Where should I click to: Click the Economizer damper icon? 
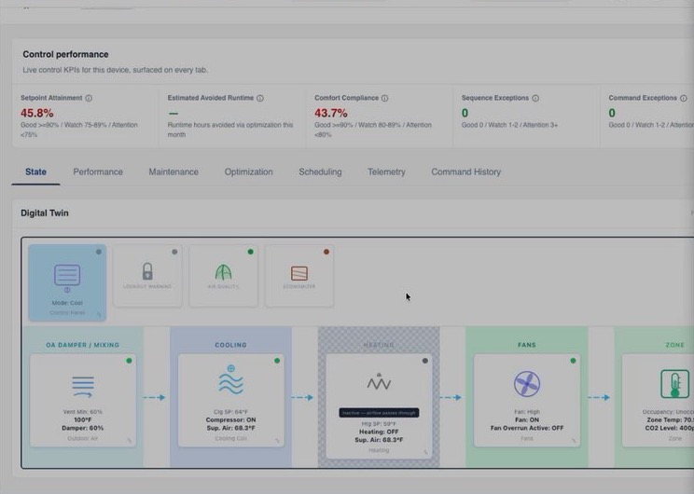(299, 273)
